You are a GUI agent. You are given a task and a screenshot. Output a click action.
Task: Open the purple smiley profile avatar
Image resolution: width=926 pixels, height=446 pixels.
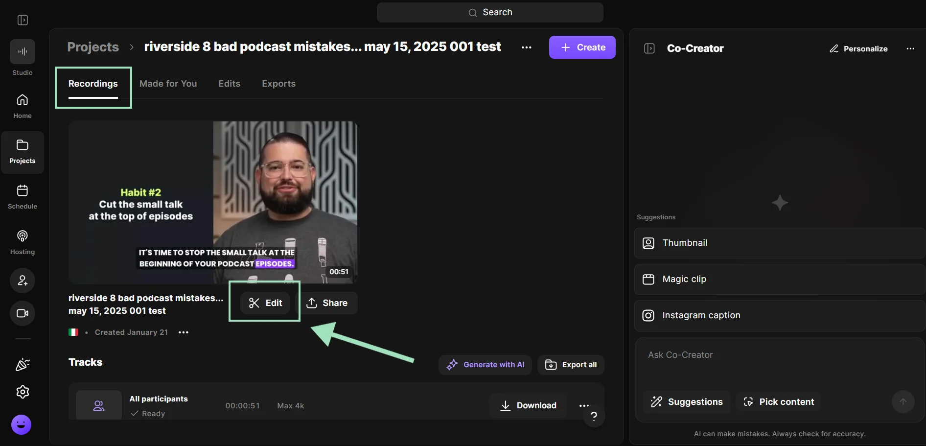point(21,424)
